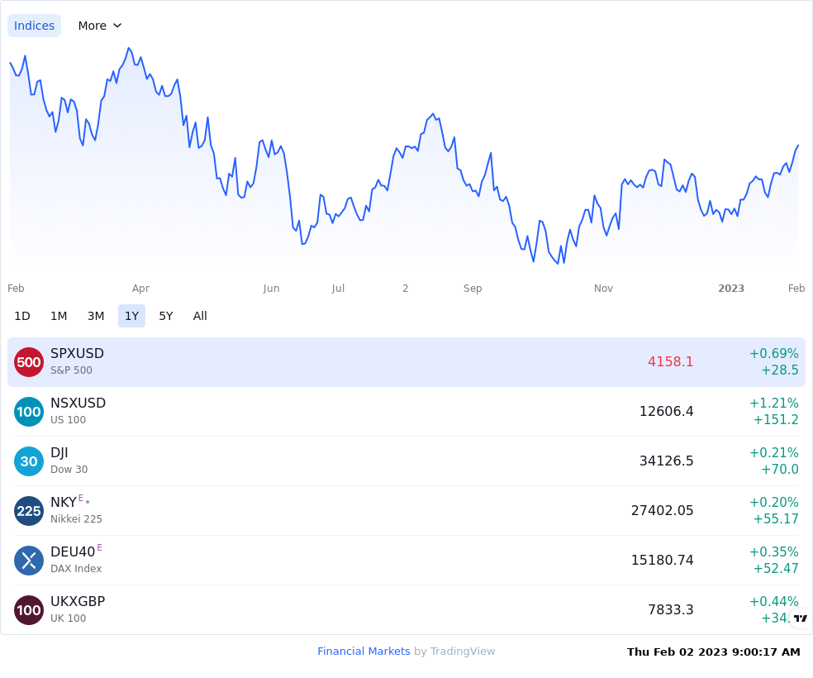Click the +55.17 point change value
Viewport: 813px width, 678px height.
pyautogui.click(x=776, y=518)
